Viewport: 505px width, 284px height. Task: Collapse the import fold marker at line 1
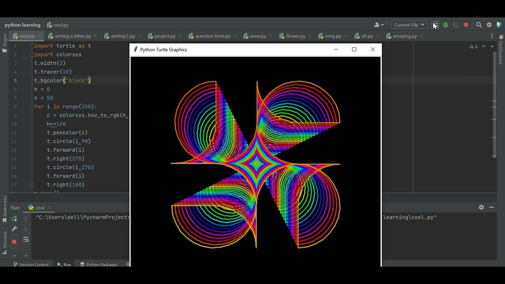click(x=32, y=46)
